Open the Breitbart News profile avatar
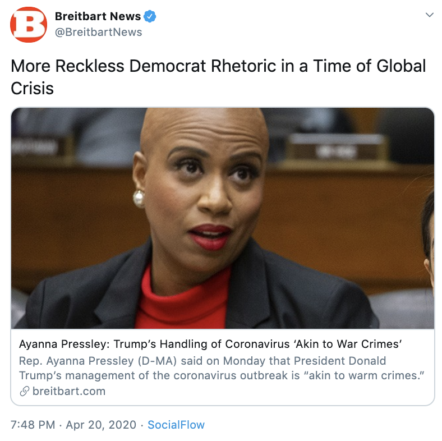Viewport: 442px width, 441px height. click(x=29, y=25)
